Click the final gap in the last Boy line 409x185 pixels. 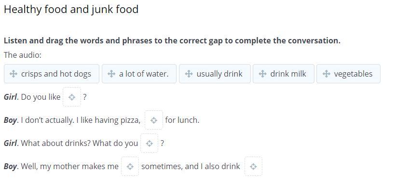coord(253,166)
